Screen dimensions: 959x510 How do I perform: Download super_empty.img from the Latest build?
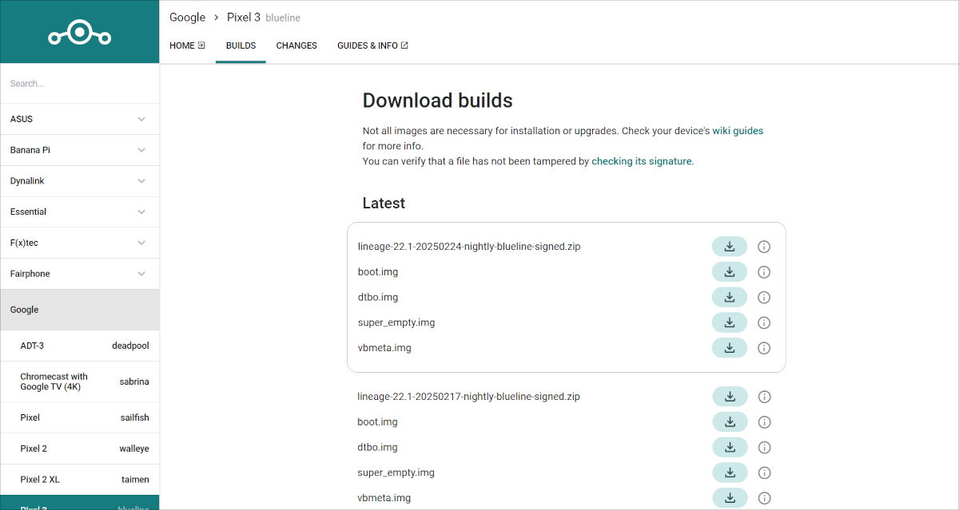point(730,322)
